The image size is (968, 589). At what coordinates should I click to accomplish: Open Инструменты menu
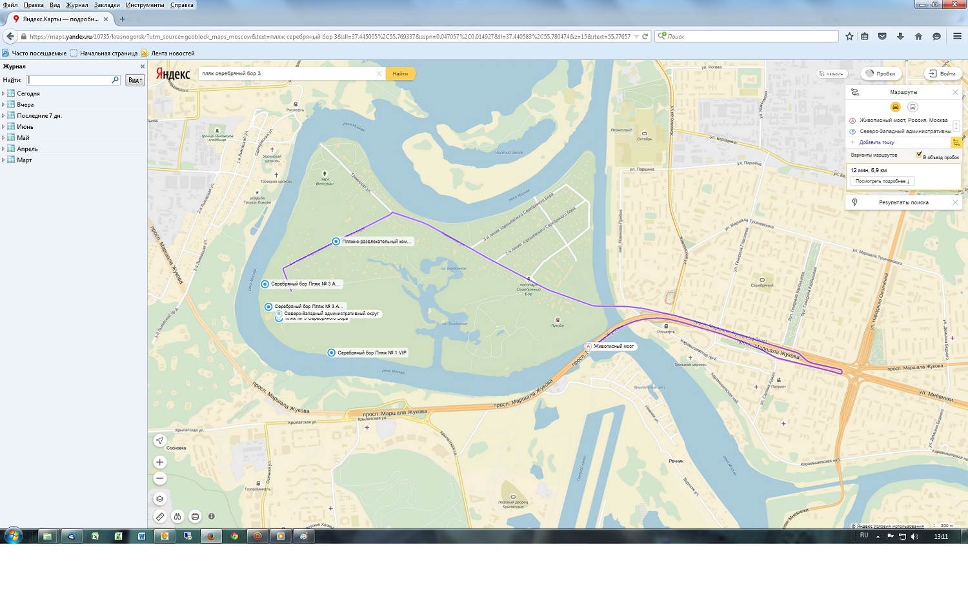click(x=145, y=5)
